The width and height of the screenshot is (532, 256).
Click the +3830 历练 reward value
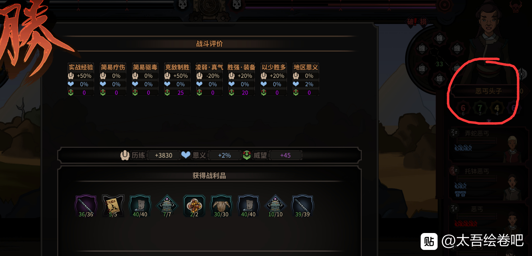click(163, 155)
